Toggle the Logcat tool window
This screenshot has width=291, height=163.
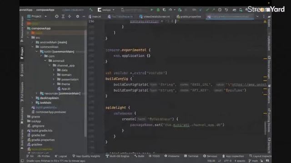coord(60,156)
